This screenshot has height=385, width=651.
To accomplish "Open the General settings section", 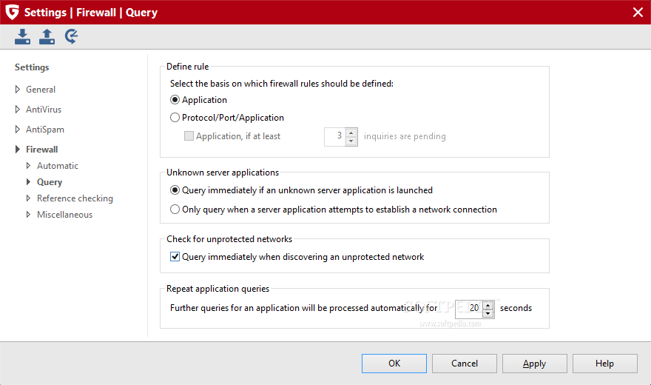I will point(41,90).
